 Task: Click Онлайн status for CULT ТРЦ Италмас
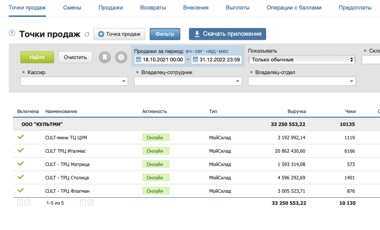coord(156,151)
